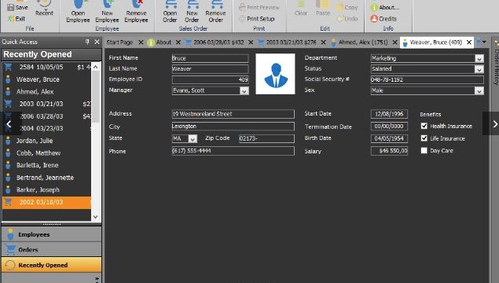Toggle the Life Insurance checkbox
499x283 pixels.
click(x=424, y=138)
